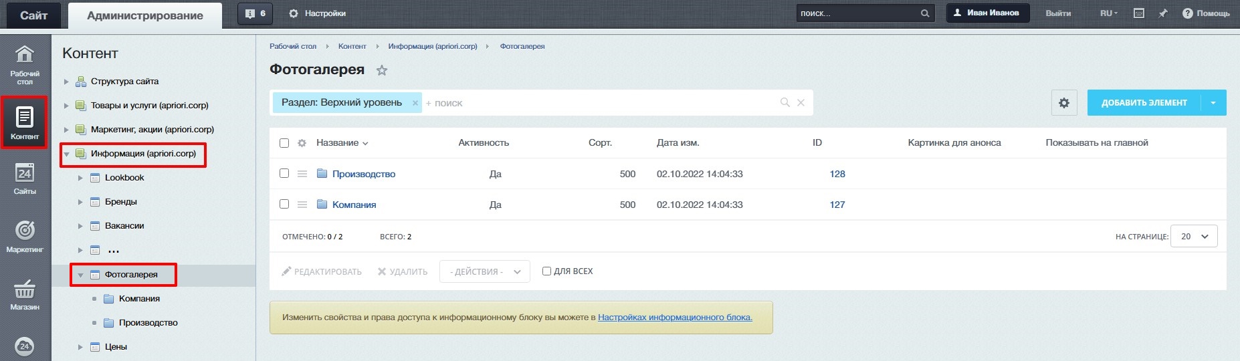Expand the Lookbook tree node

(x=80, y=178)
